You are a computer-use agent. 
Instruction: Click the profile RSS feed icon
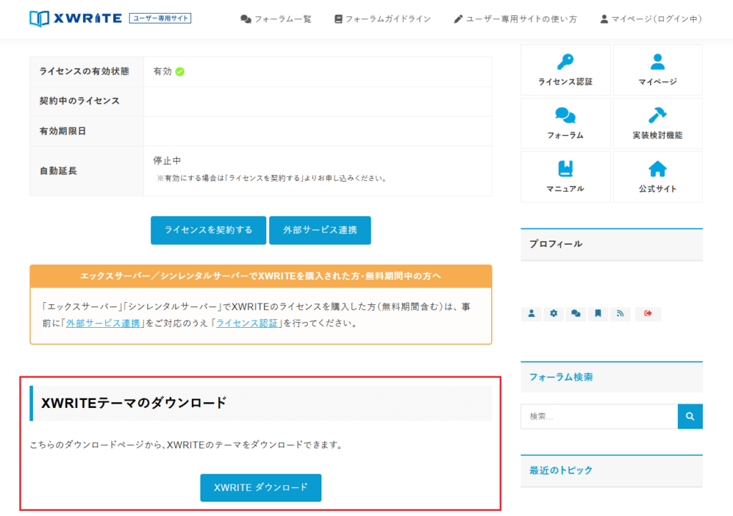point(620,313)
